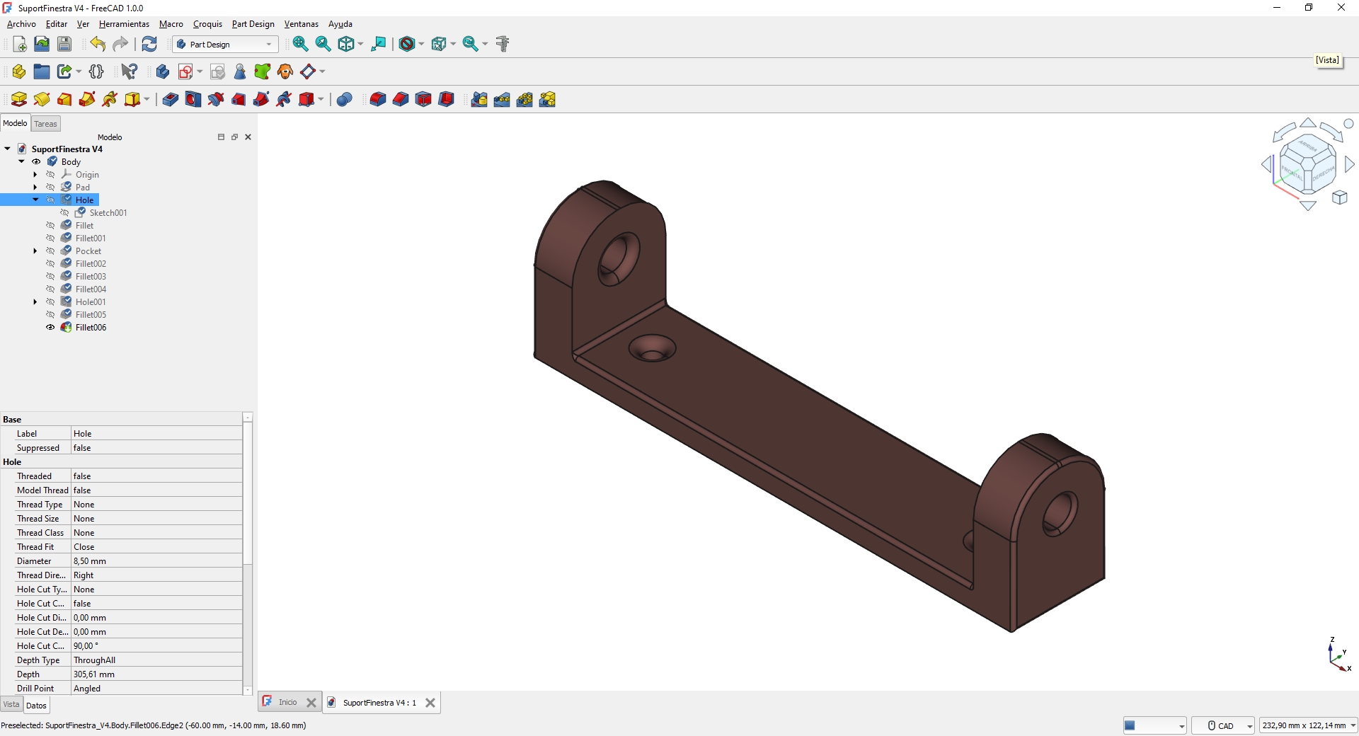Open the Measure caliper tool
This screenshot has height=736, width=1359.
coord(503,44)
